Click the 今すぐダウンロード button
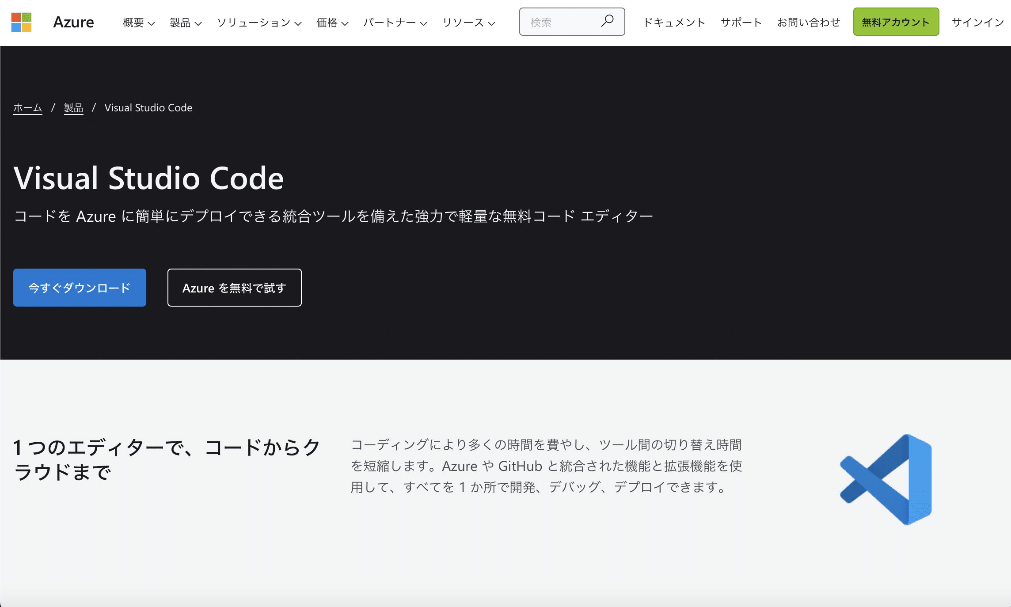Screen dimensions: 1011x607 (80, 288)
